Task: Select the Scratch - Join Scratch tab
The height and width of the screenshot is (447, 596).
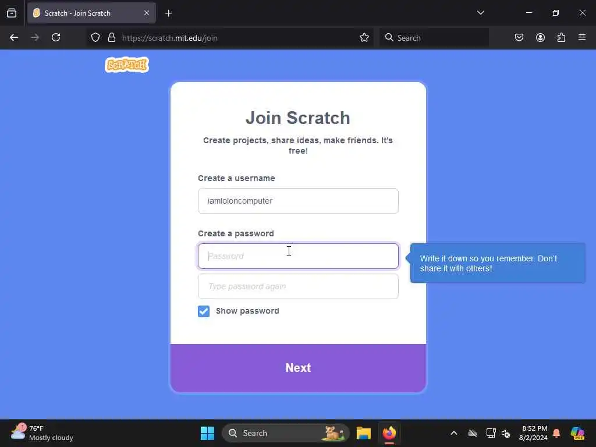Action: click(x=91, y=13)
